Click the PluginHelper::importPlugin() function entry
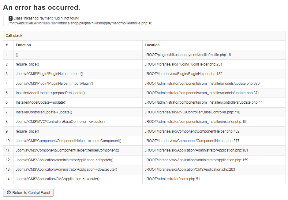Image resolution: width=288 pixels, height=200 pixels. pyautogui.click(x=54, y=84)
